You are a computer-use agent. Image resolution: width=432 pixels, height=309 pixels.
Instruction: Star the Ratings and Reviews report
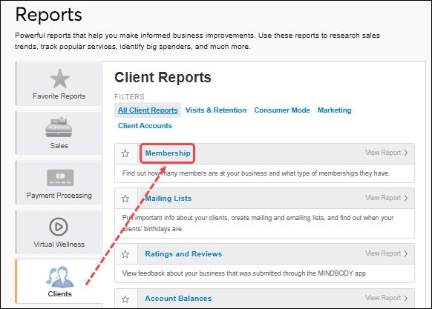coord(125,254)
